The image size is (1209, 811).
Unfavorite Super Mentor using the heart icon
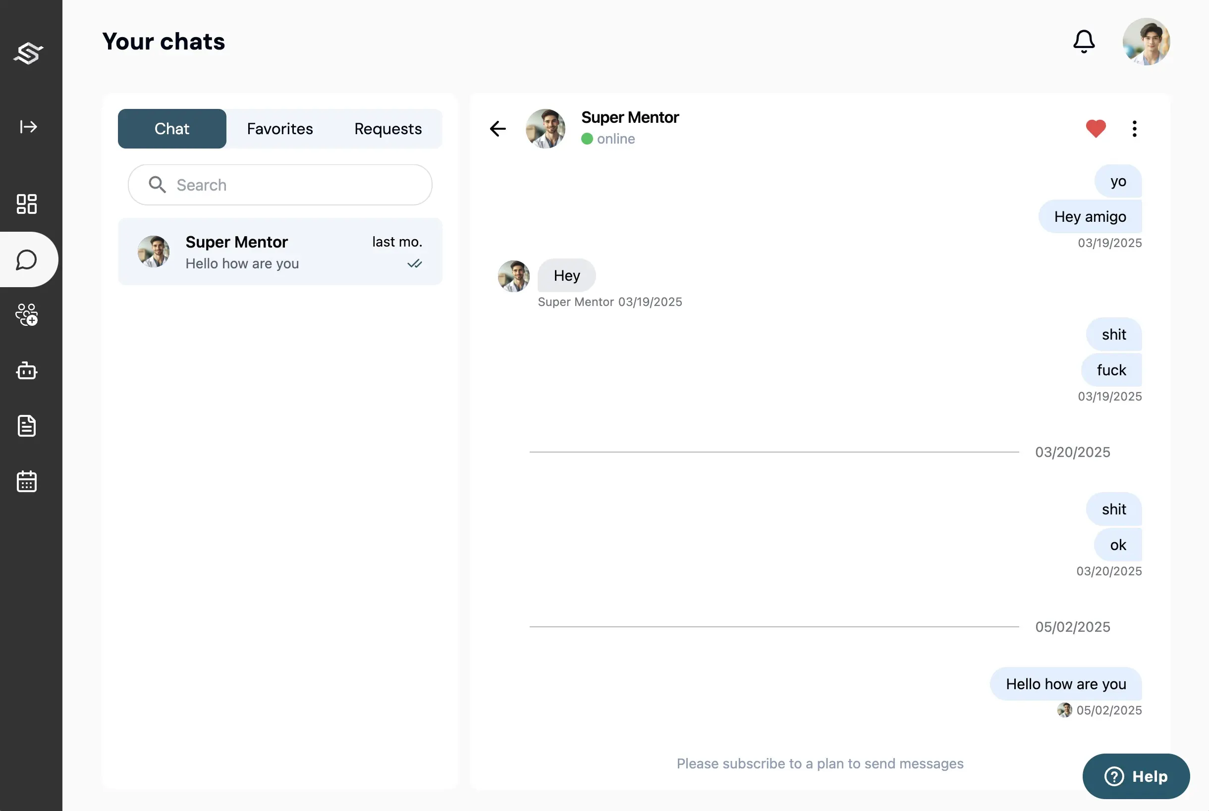1095,128
